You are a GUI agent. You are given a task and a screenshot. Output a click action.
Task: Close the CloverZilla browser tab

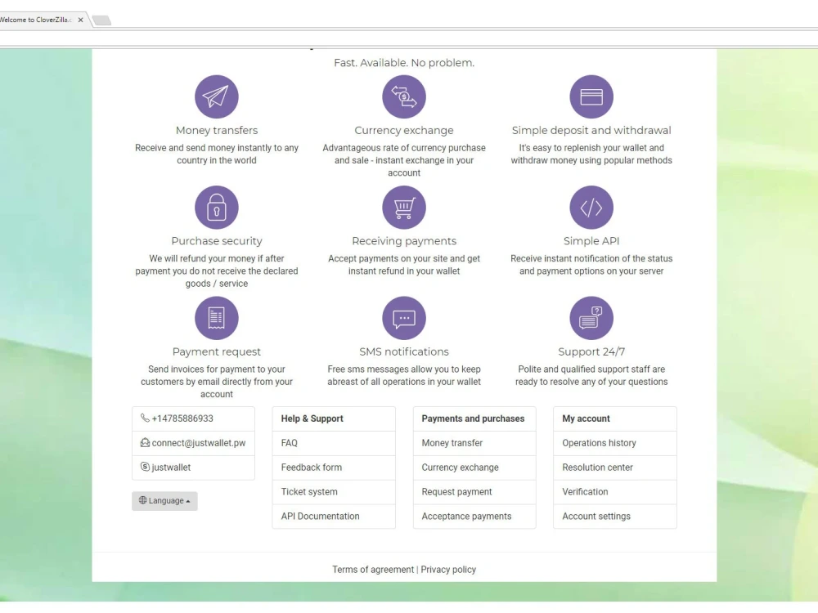point(80,20)
